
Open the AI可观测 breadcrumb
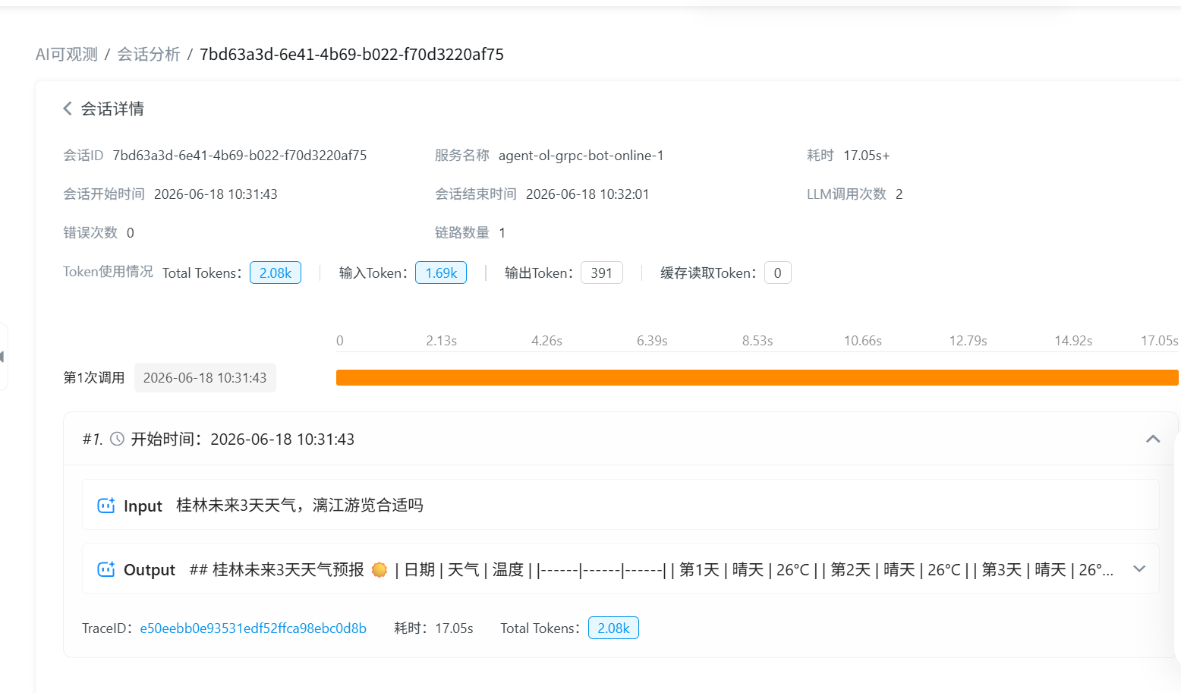[67, 55]
